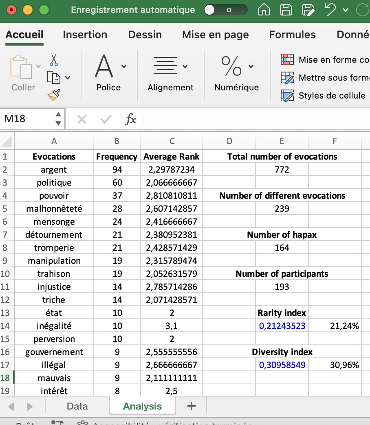Viewport: 370px width, 425px height.
Task: Click the Police font letter A icon
Action: point(104,66)
